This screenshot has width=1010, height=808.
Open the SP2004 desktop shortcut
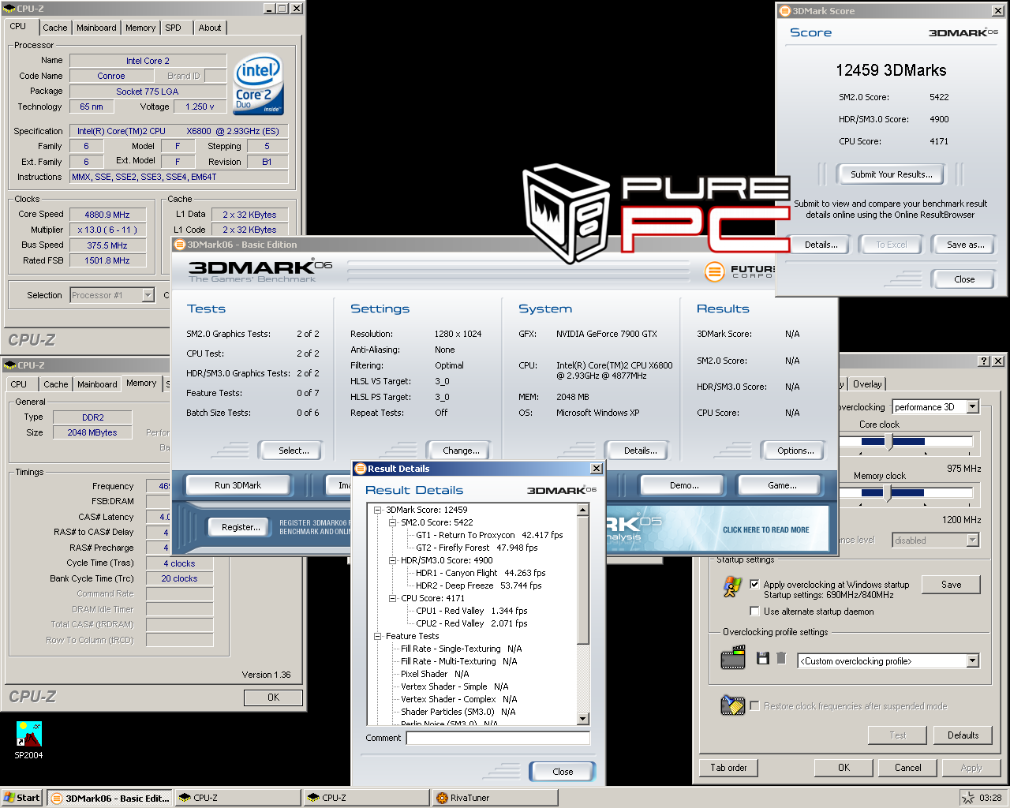[28, 739]
